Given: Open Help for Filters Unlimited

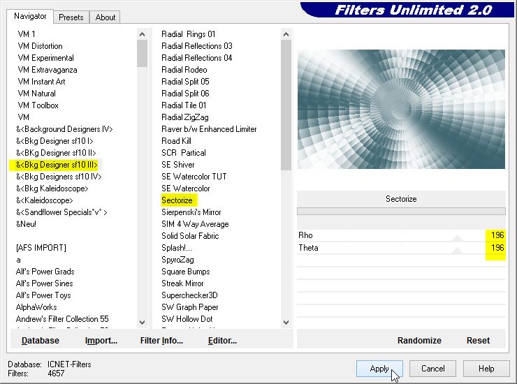Looking at the screenshot, I should (x=486, y=369).
